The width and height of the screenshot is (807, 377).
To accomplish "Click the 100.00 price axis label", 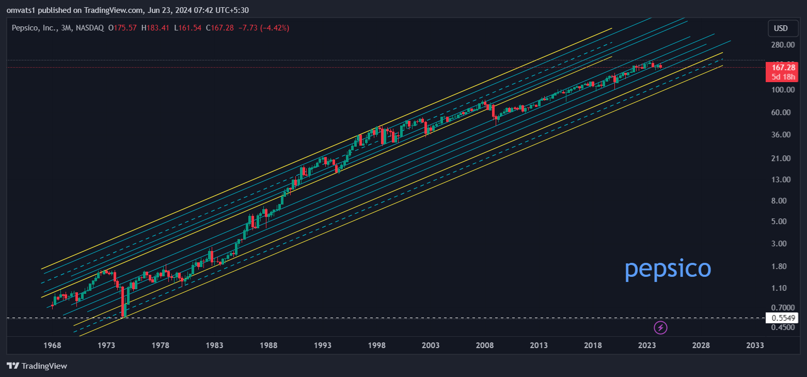I will pos(783,90).
